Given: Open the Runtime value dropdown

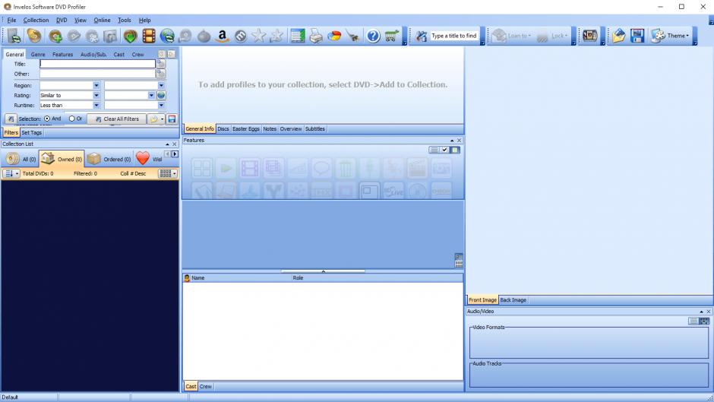Looking at the screenshot, I should click(x=161, y=106).
